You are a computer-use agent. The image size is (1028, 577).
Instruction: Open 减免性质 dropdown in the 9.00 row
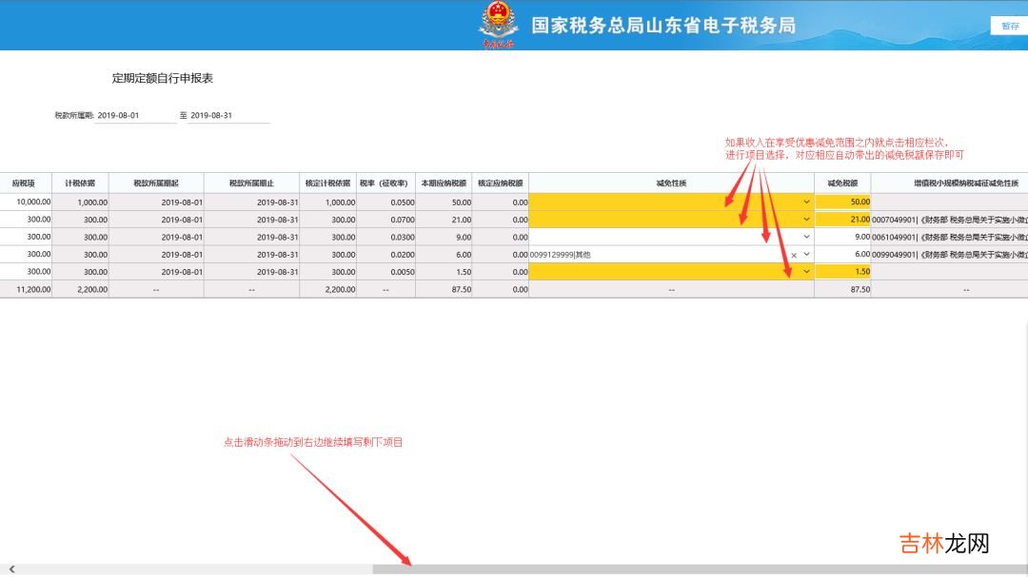click(x=806, y=237)
